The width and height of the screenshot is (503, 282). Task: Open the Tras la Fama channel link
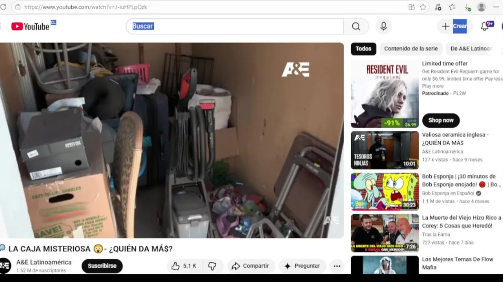point(436,235)
